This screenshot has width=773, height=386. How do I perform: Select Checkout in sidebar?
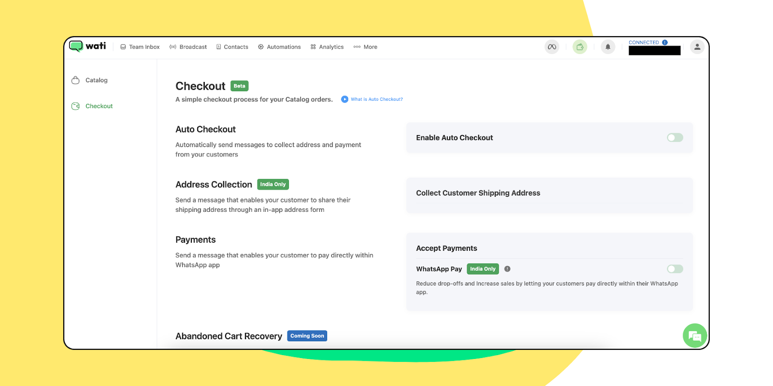[92, 106]
